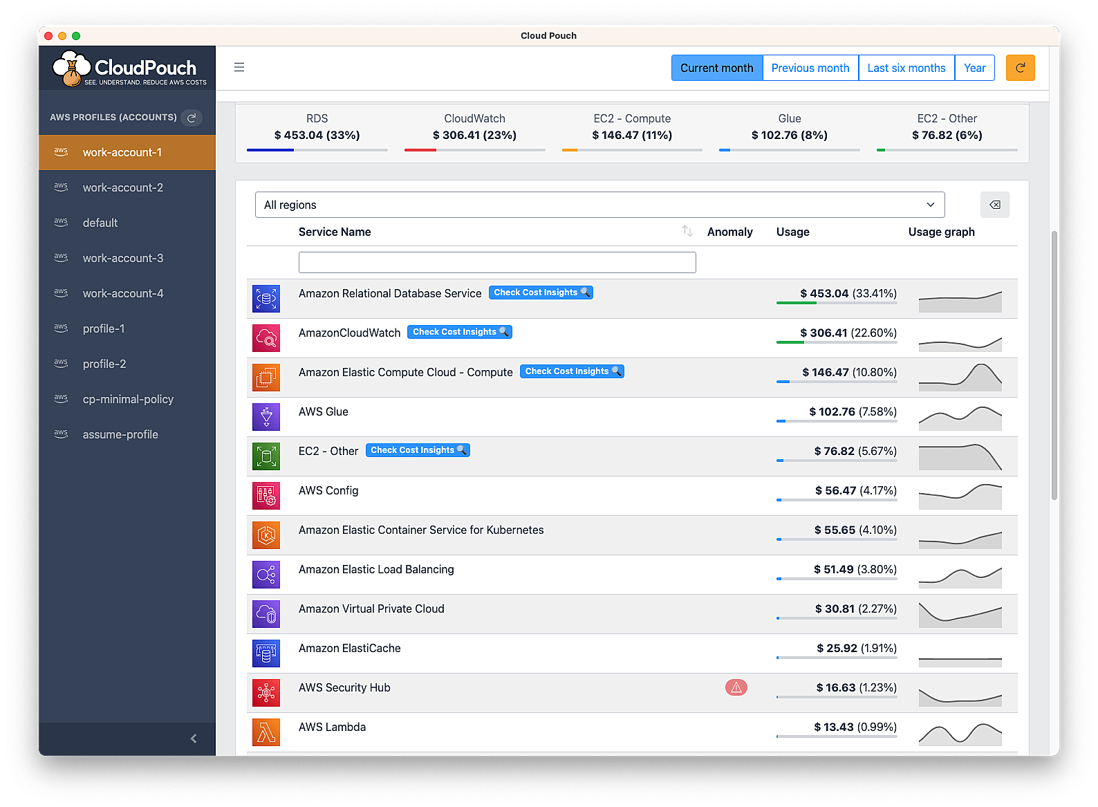Click the EC2 - Compute summary card
This screenshot has width=1098, height=807.
point(632,133)
